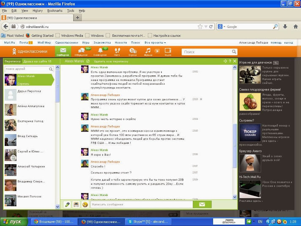Open the History menu
This screenshot has width=301, height=226.
(38, 11)
